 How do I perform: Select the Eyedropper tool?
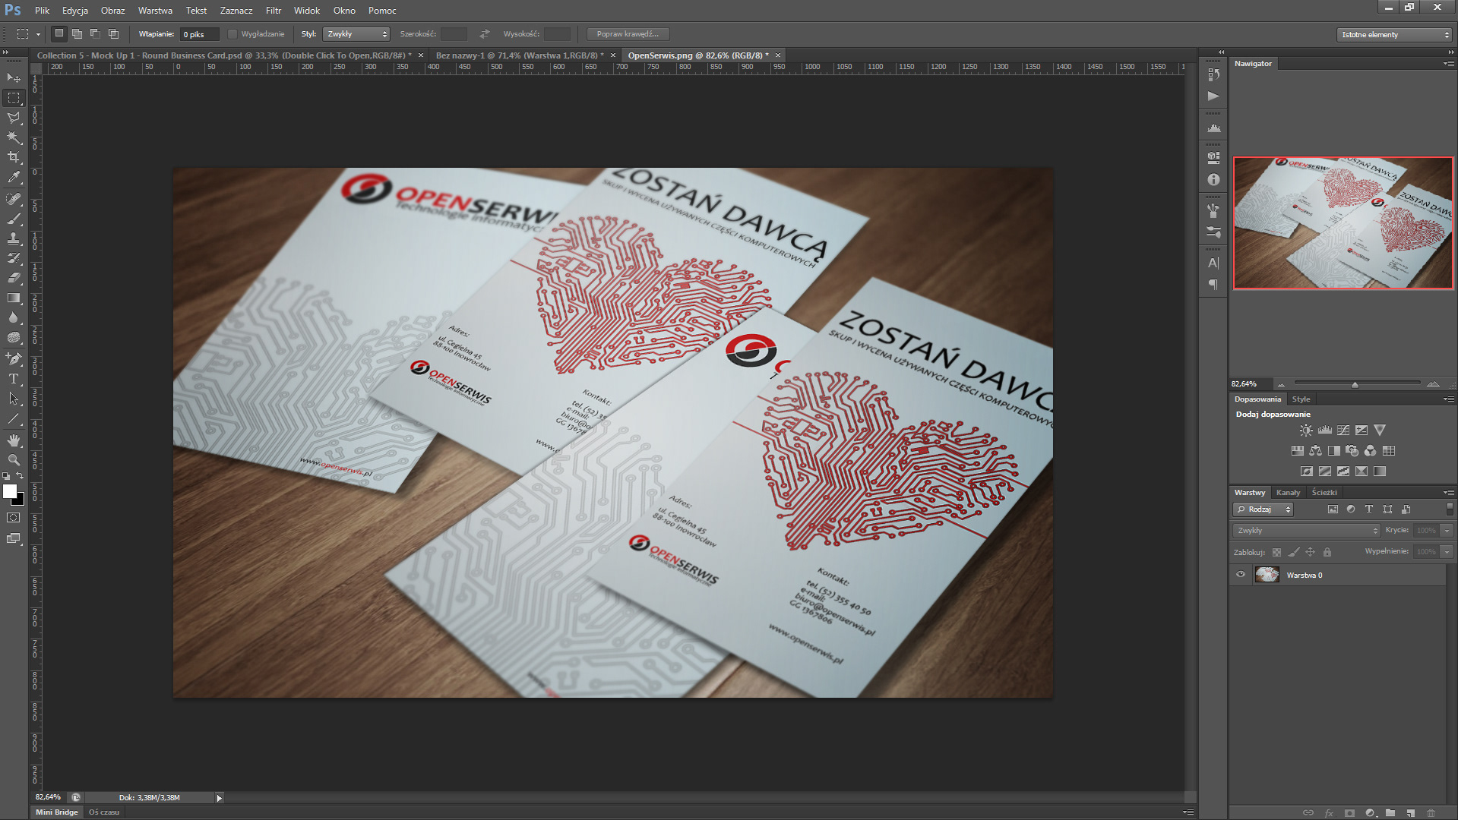(14, 178)
